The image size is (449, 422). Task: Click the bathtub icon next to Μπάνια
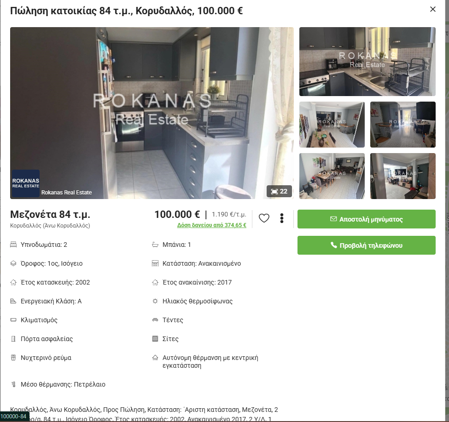[155, 245]
